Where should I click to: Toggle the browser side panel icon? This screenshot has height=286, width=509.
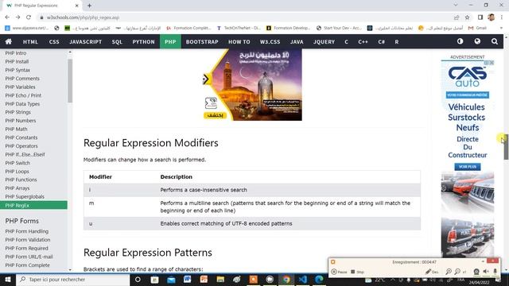point(480,17)
